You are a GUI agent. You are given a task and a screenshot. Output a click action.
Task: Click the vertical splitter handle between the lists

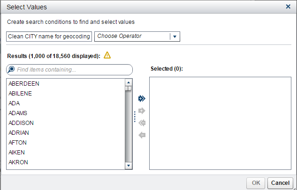pos(135,117)
